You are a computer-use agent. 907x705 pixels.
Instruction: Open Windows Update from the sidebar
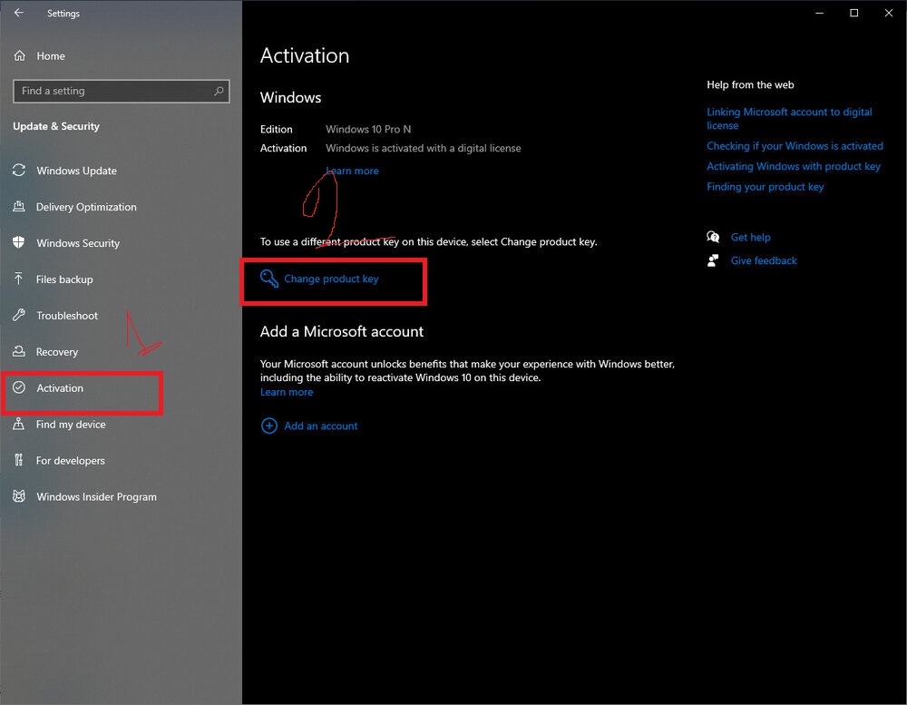[76, 171]
